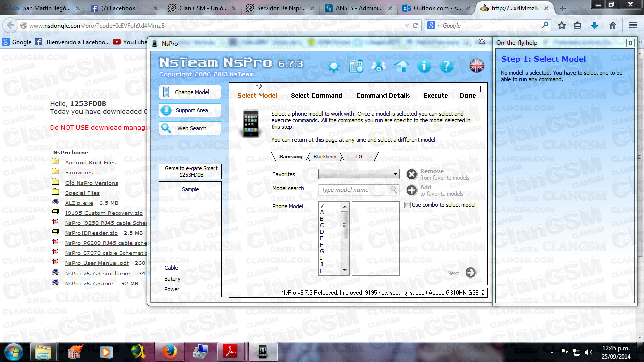Screen dimensions: 644x362
Task: Open Firefox from the Windows taskbar
Action: [170, 352]
